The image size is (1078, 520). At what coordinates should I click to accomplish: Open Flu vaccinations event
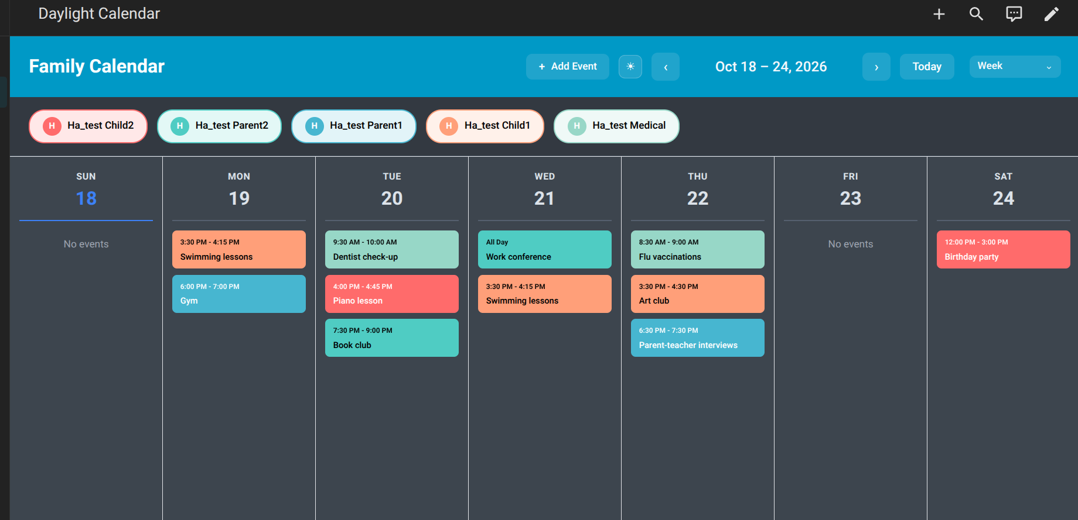tap(698, 250)
